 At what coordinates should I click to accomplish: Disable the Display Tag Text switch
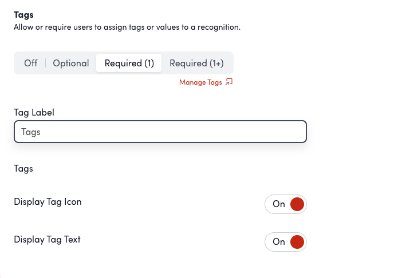click(286, 242)
